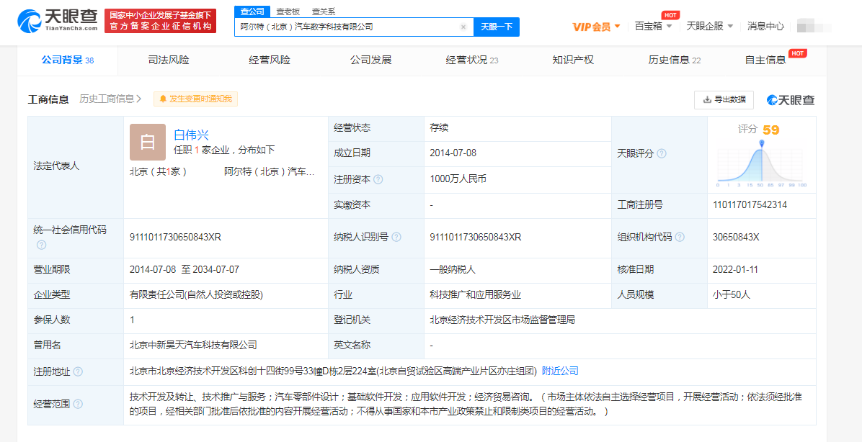This screenshot has width=862, height=442.
Task: Click the 小于50人 staff size value
Action: pos(731,295)
